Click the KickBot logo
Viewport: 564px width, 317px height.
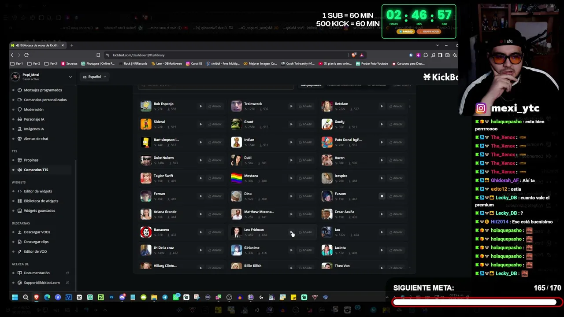tap(441, 77)
